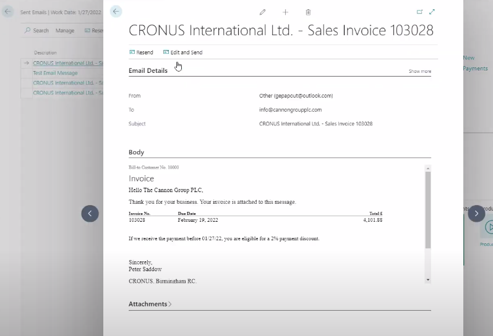Click the pencil edit icon
This screenshot has width=493, height=336.
tap(262, 12)
